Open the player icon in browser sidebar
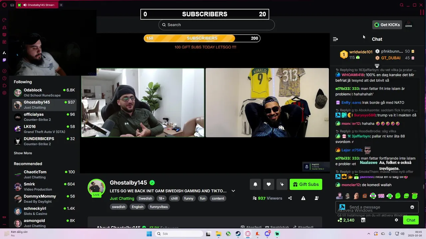Viewport: 426px width, 239px height. coord(4,71)
